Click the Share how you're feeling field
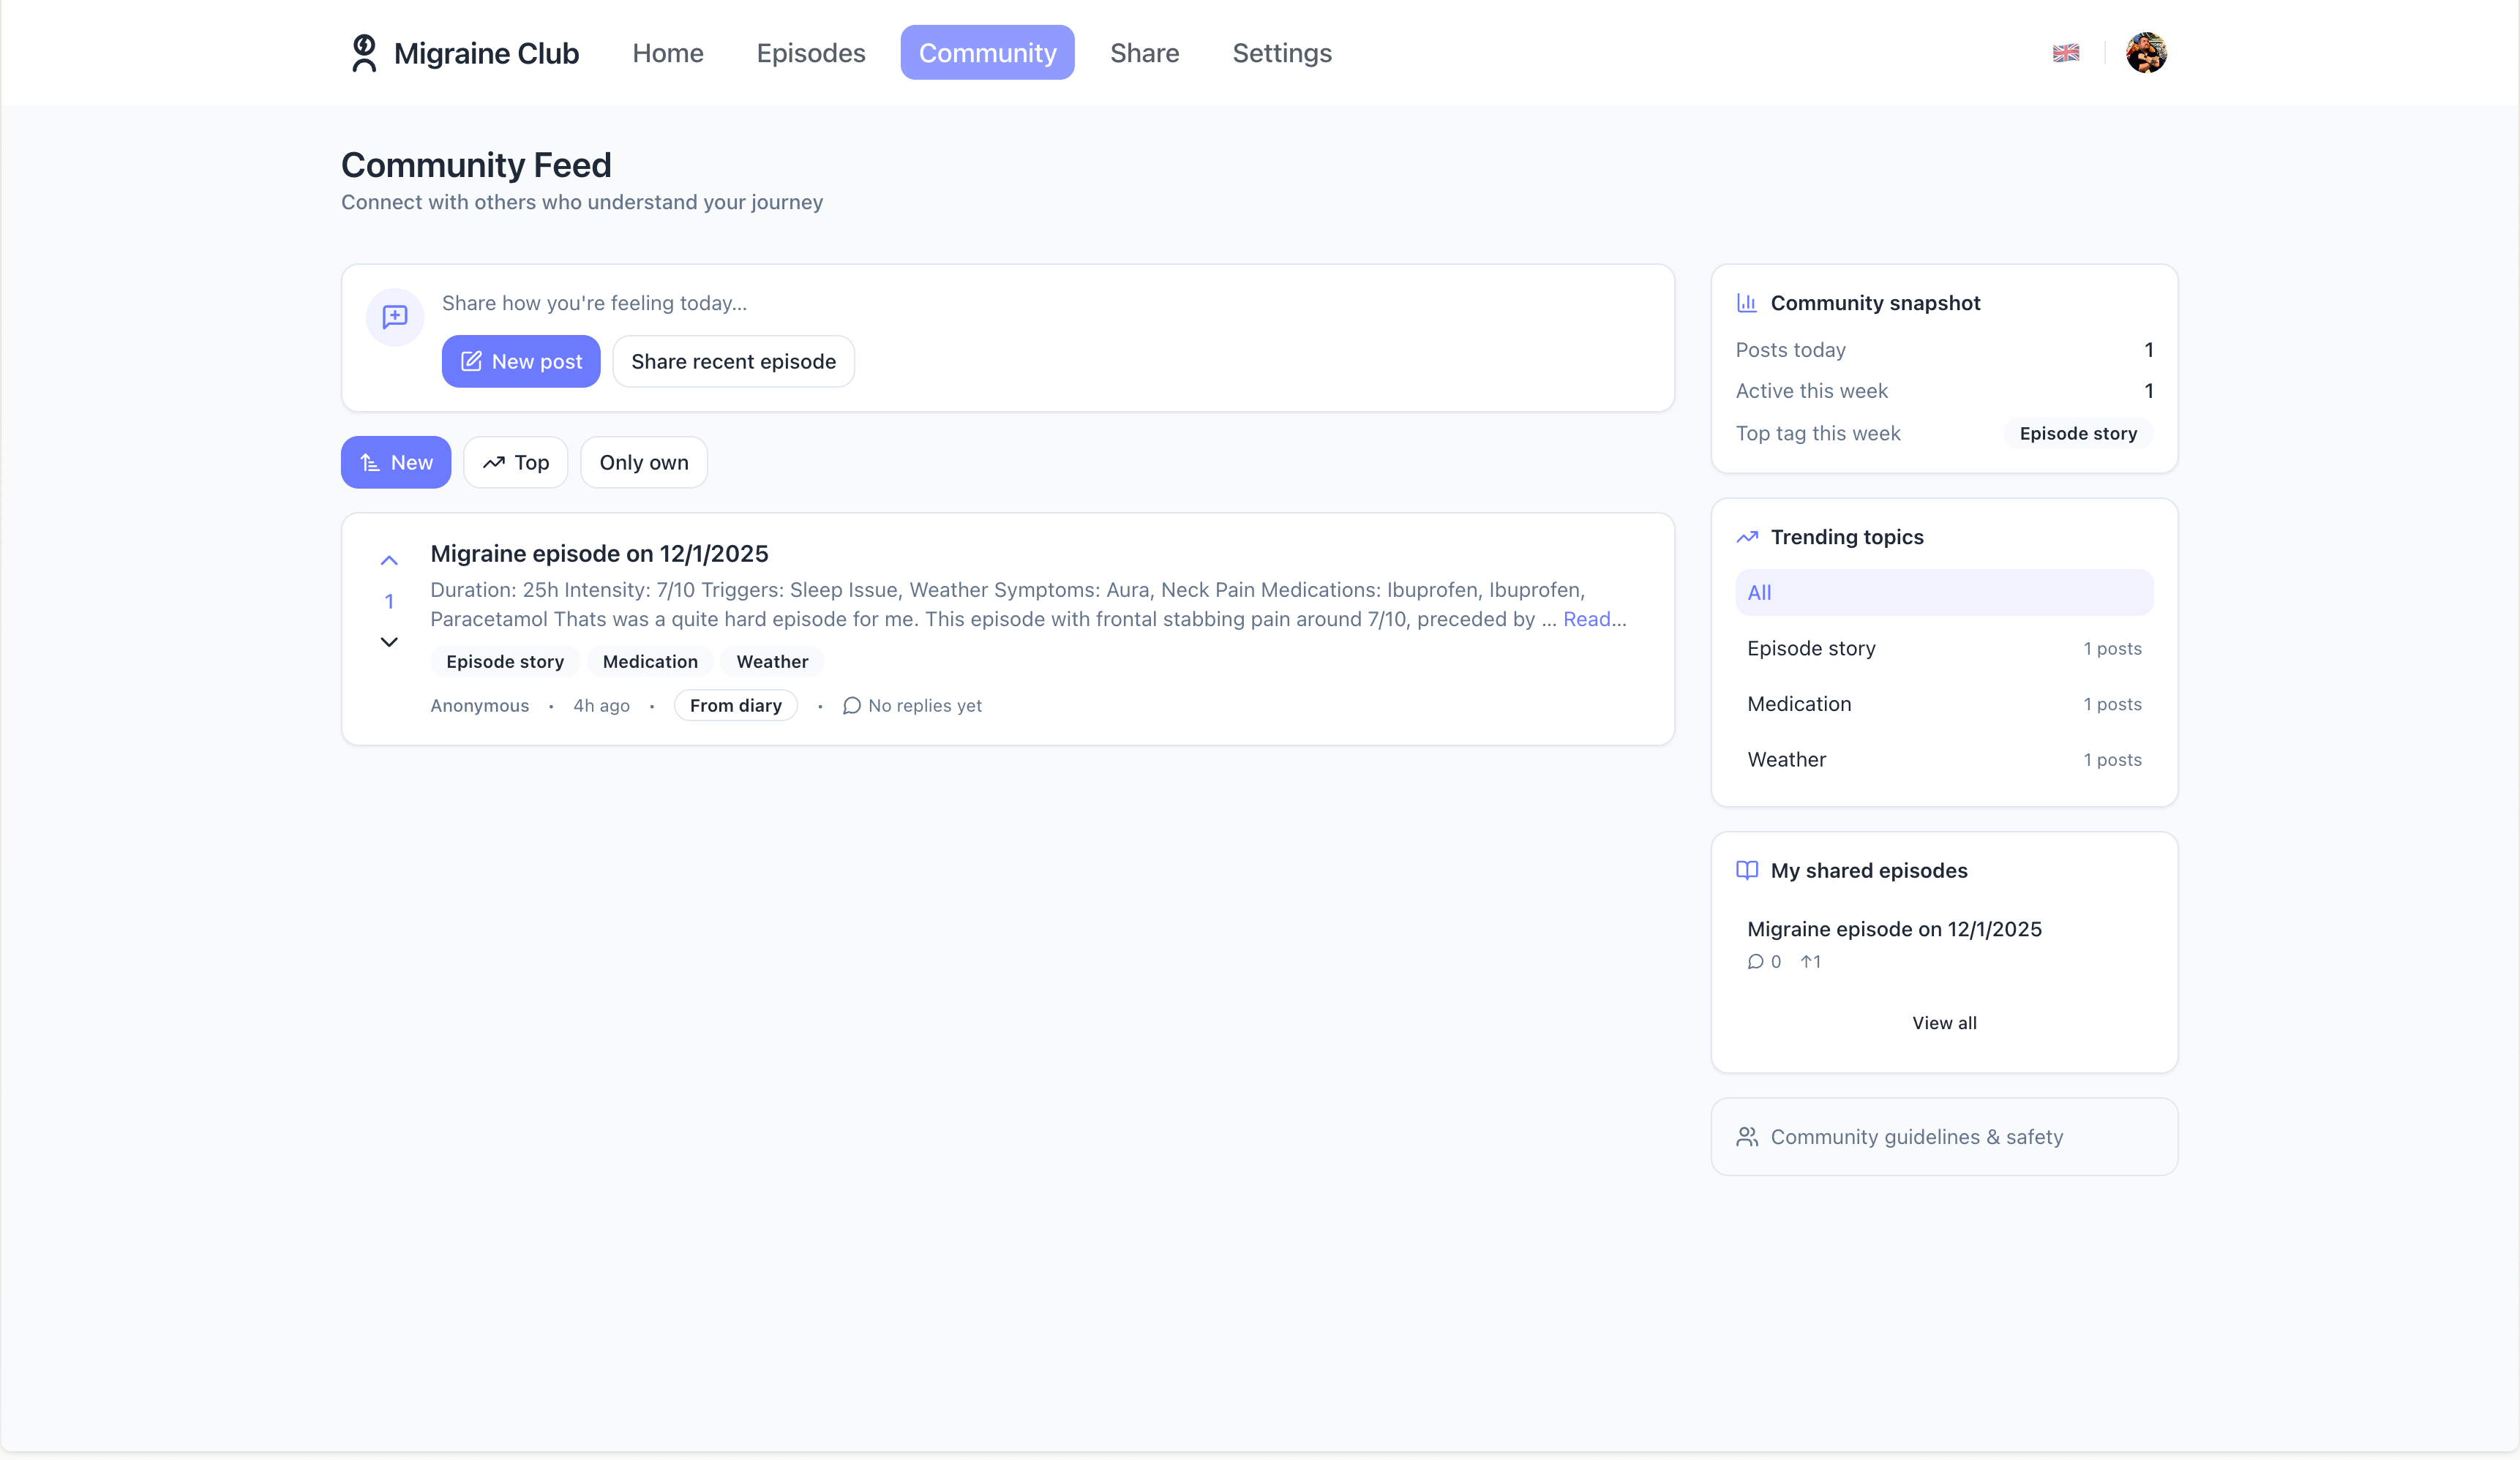 pos(594,303)
